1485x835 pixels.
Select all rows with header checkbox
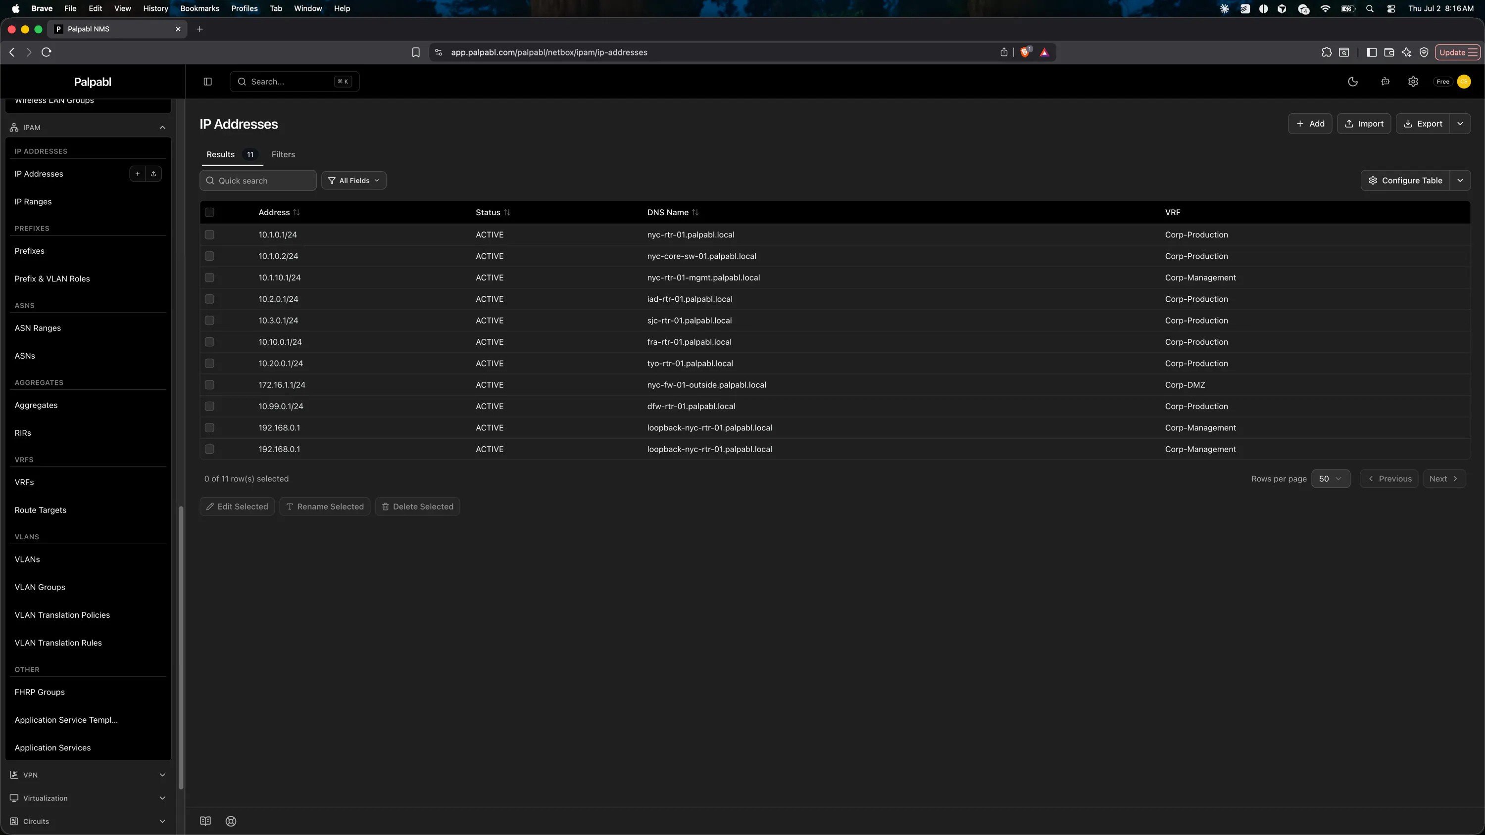(x=209, y=212)
